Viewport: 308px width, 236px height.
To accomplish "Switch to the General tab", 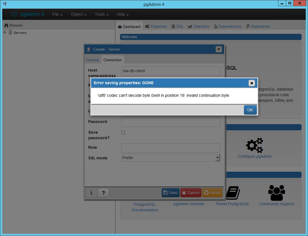I will (92, 60).
